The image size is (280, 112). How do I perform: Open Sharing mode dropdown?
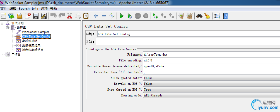click(211, 95)
